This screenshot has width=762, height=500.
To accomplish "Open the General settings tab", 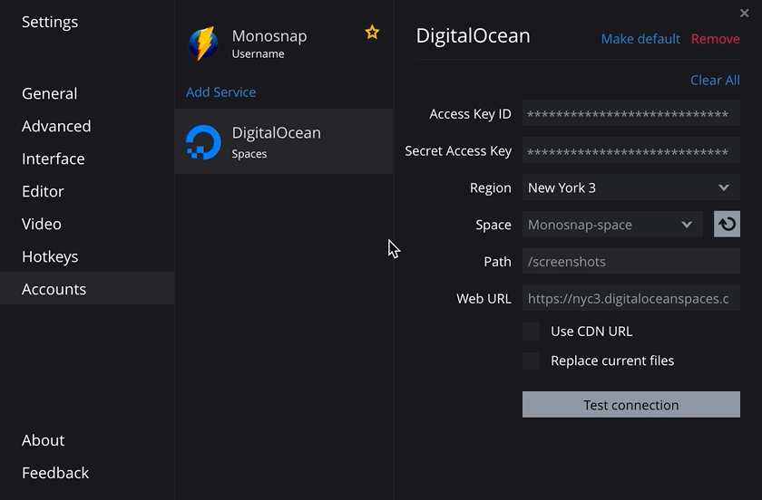I will [x=49, y=93].
